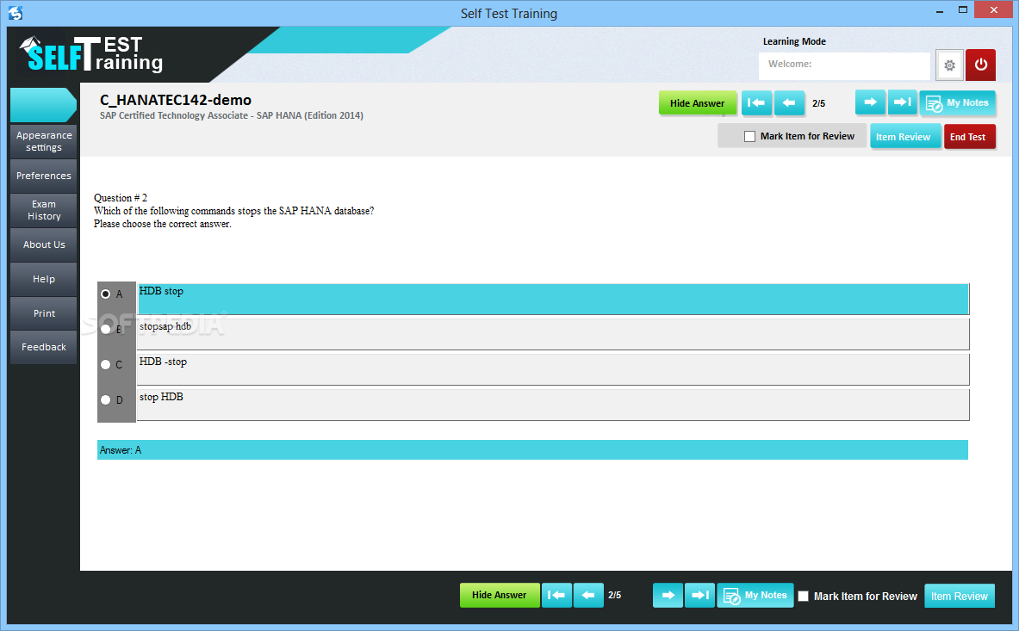The height and width of the screenshot is (631, 1019).
Task: Click the 'Question # 2' heading
Action: click(121, 198)
